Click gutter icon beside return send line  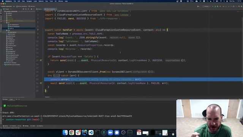point(41,60)
